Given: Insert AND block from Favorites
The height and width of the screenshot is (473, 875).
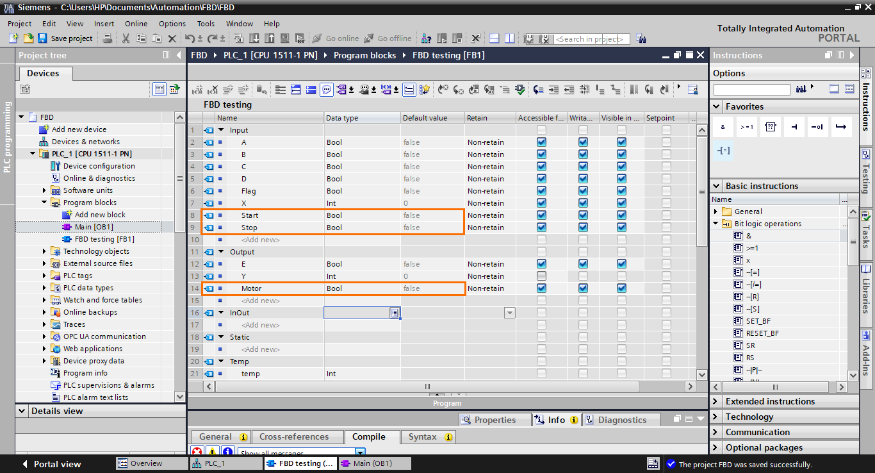Looking at the screenshot, I should (723, 126).
